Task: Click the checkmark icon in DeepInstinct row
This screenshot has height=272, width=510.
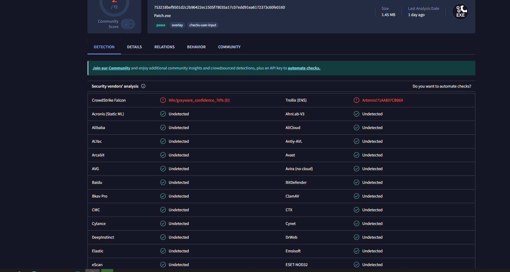Action: click(x=163, y=237)
